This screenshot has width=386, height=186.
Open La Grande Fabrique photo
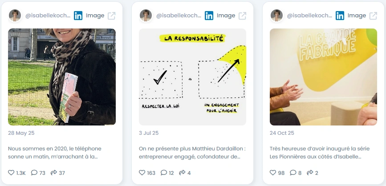324,77
